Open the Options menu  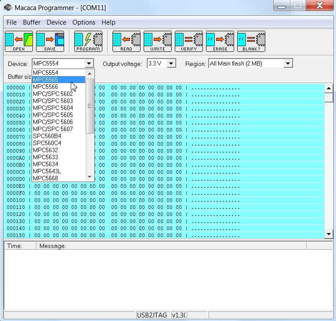(x=83, y=22)
